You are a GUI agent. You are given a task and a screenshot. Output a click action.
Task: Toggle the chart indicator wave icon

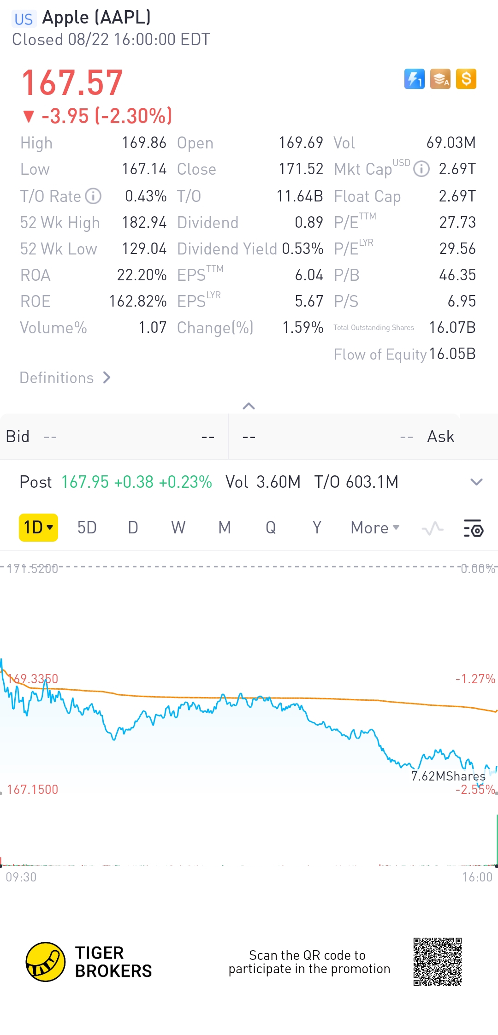[433, 528]
